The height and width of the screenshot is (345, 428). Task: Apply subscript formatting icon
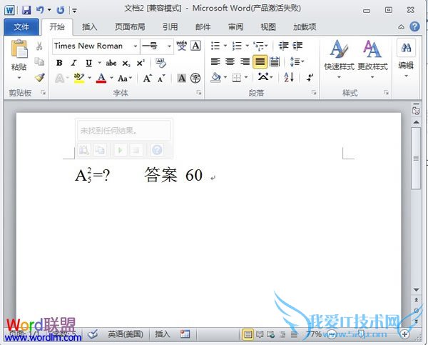(x=128, y=62)
